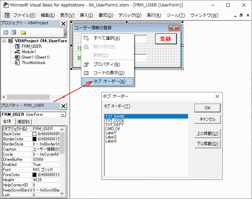This screenshot has height=199, width=252.
Task: Click 下に移動(D) button
Action: [x=207, y=143]
